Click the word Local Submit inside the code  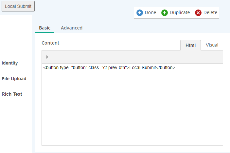coord(143,67)
